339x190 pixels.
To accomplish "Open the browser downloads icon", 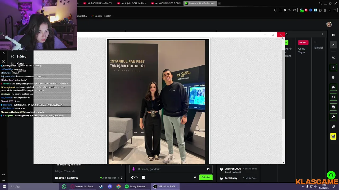I will [330, 10].
